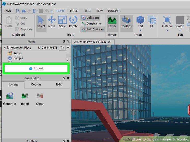Click the Generate terrain icon

tap(10, 96)
